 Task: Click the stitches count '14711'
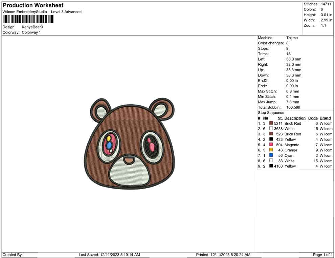[x=326, y=4]
